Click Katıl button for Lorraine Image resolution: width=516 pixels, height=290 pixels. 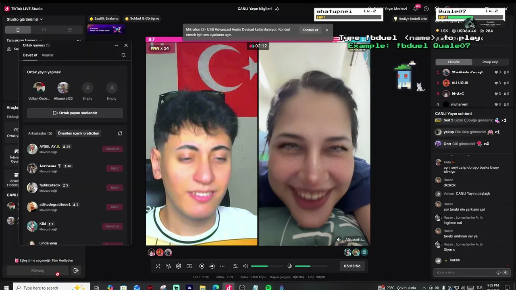114,168
